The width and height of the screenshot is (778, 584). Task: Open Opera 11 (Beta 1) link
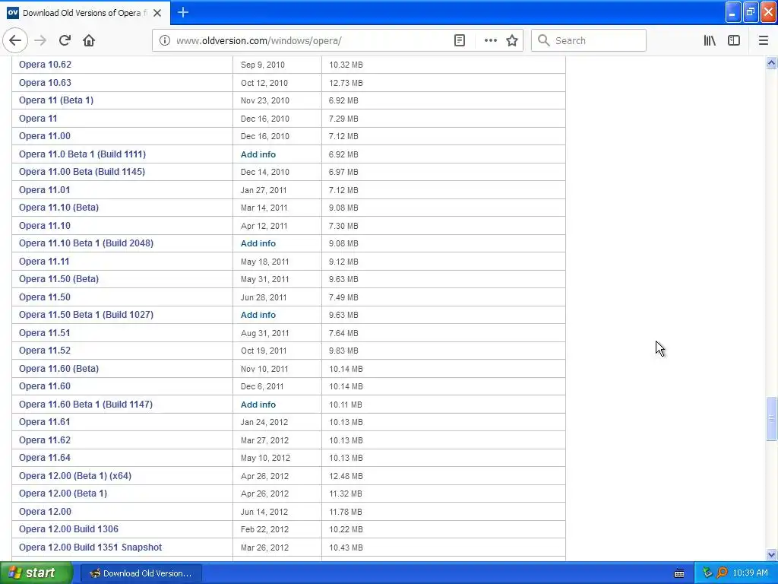[56, 100]
